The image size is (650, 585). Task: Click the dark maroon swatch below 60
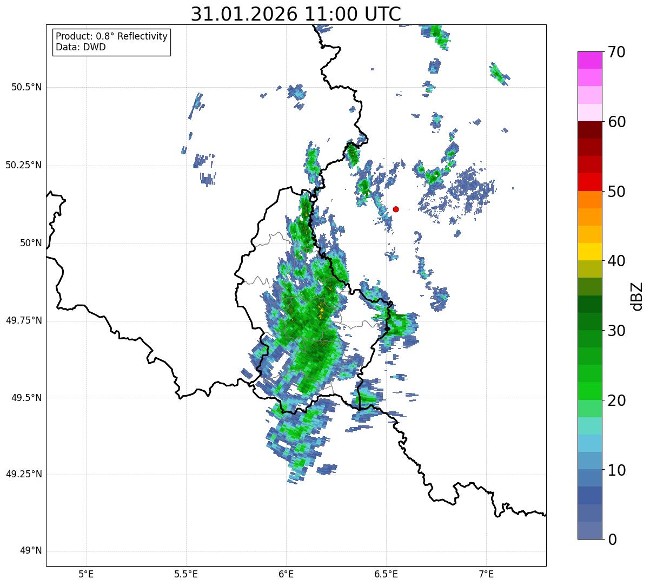(589, 130)
